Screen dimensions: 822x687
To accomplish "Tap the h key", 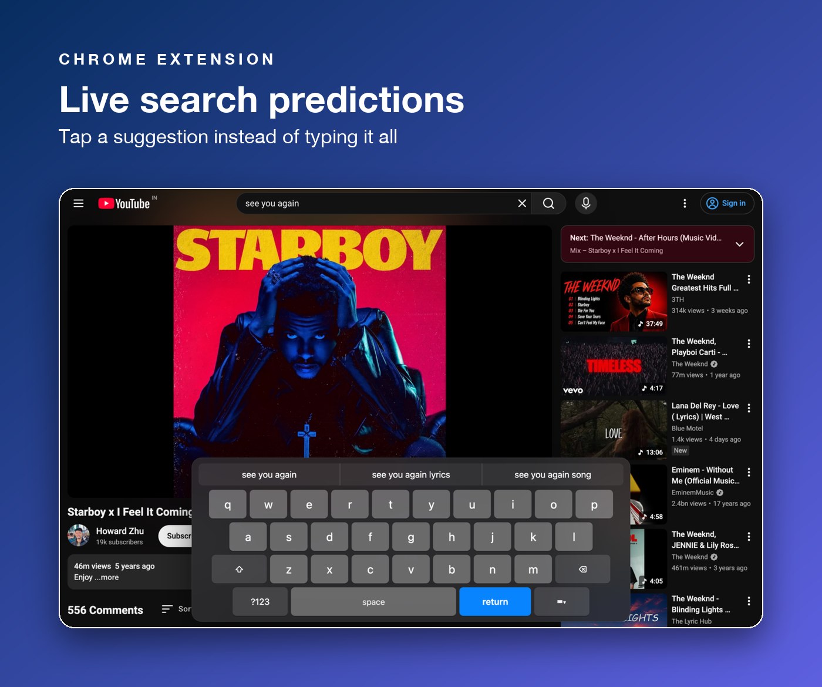I will click(452, 537).
